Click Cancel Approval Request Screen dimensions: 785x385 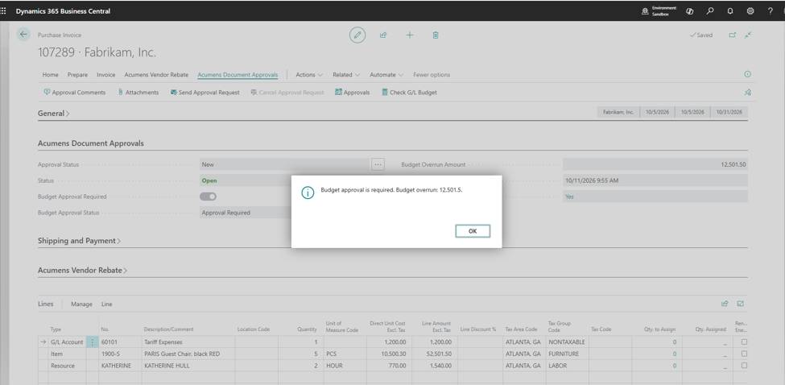pos(287,92)
